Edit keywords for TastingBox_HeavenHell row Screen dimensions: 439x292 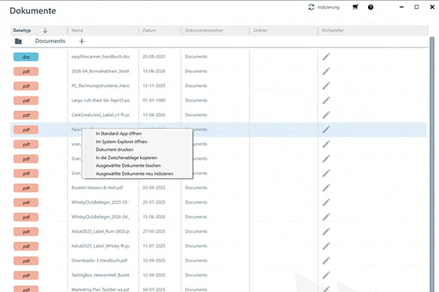[326, 275]
